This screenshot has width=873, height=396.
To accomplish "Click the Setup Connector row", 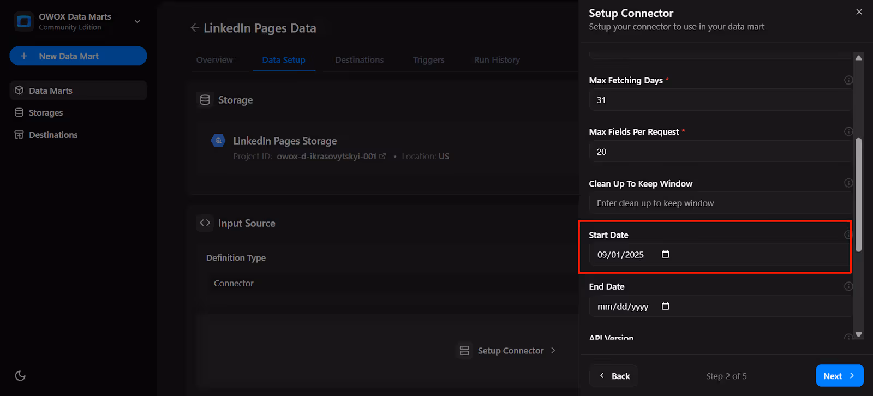I will 507,351.
